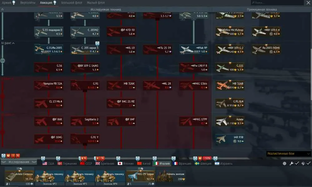Screen dimensions: 312x187
Task: Click the collapse arrow left of Исследуемая техника header
Action: pyautogui.click(x=2, y=9)
